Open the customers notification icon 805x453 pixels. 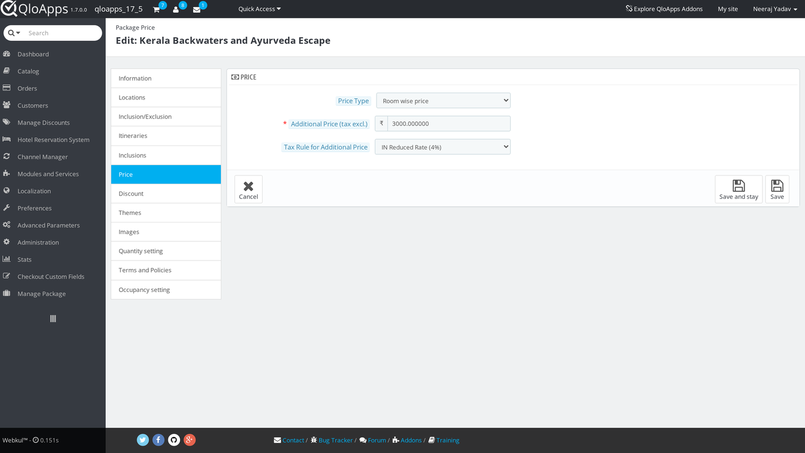tap(176, 9)
